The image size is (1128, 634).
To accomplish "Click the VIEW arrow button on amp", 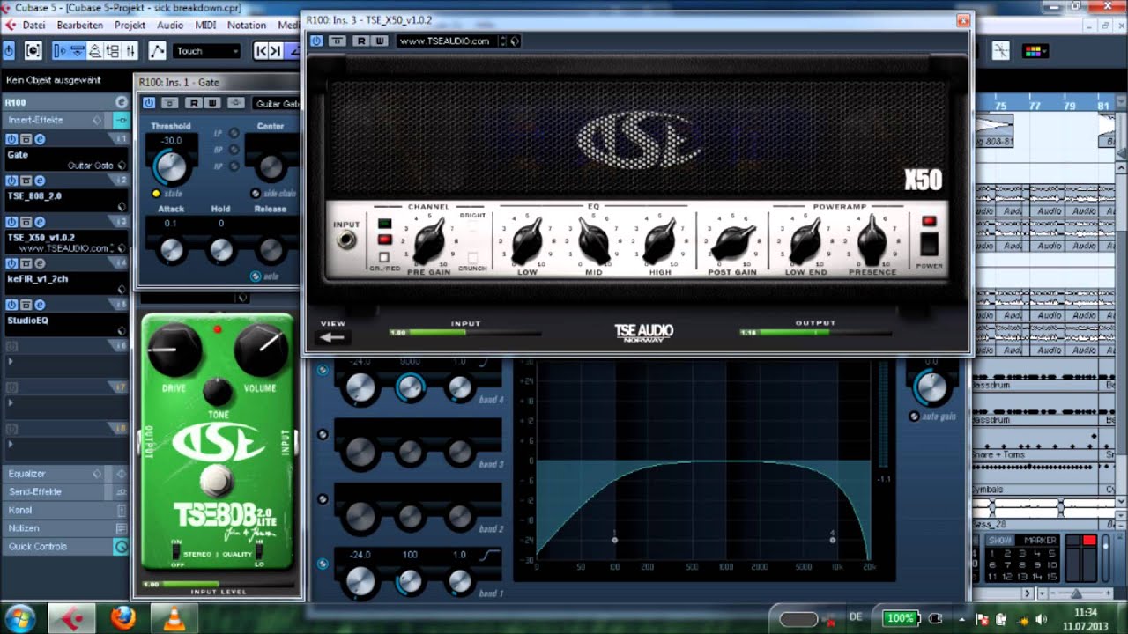I will tap(333, 337).
